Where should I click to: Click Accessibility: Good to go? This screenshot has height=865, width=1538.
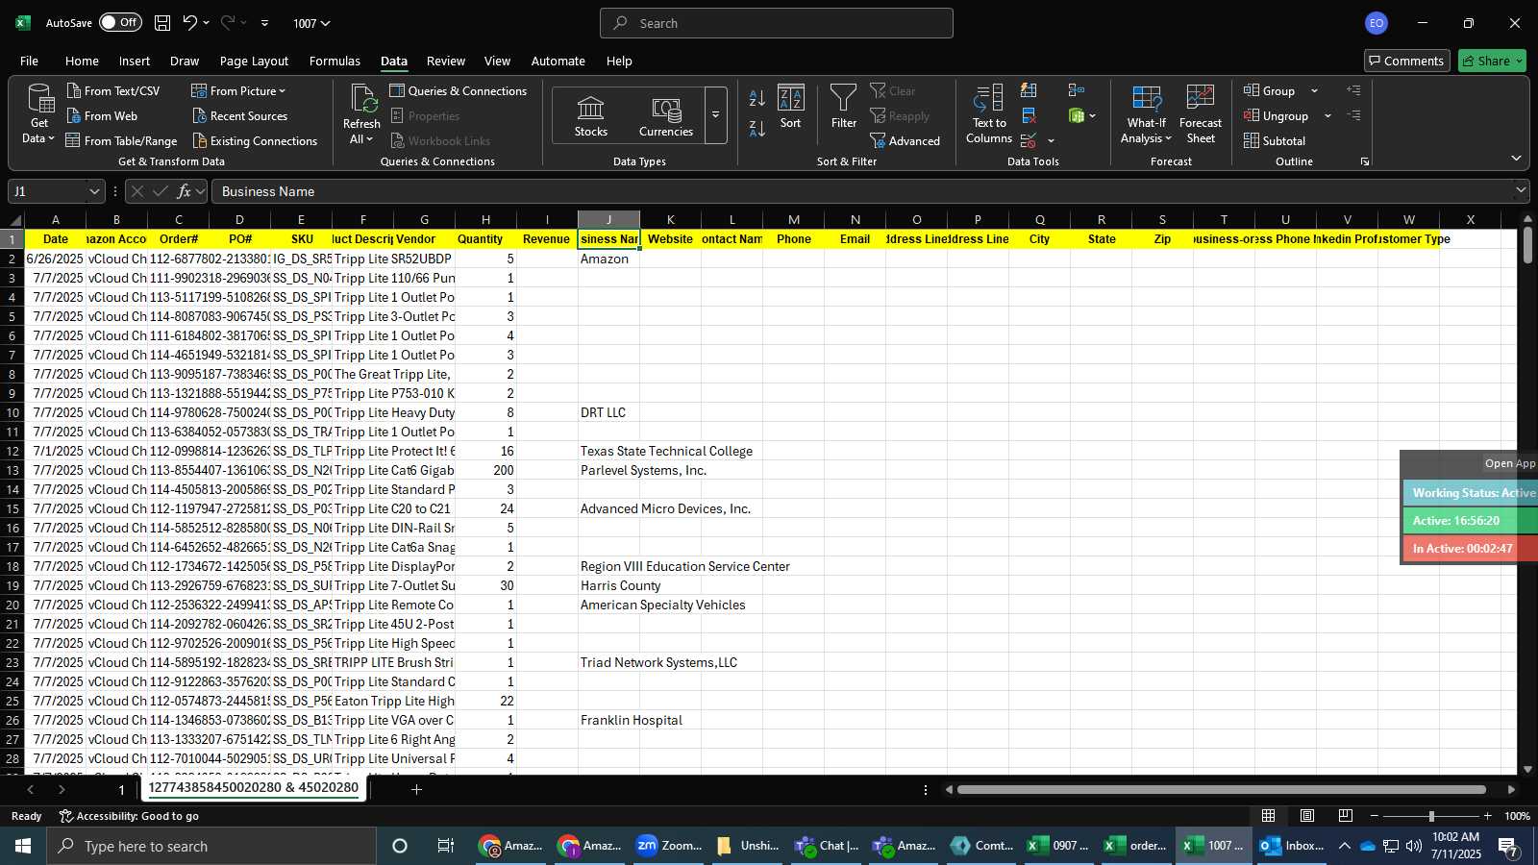[x=129, y=816]
